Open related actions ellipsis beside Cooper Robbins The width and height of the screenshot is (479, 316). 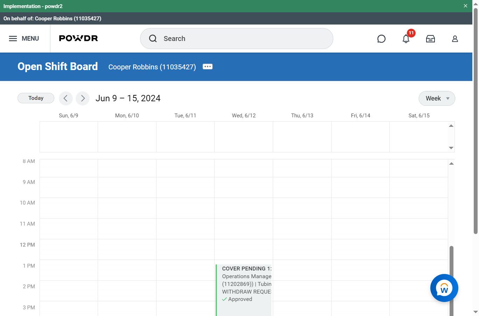(208, 67)
